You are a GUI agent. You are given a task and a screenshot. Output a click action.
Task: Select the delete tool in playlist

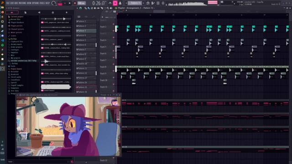pos(92,8)
